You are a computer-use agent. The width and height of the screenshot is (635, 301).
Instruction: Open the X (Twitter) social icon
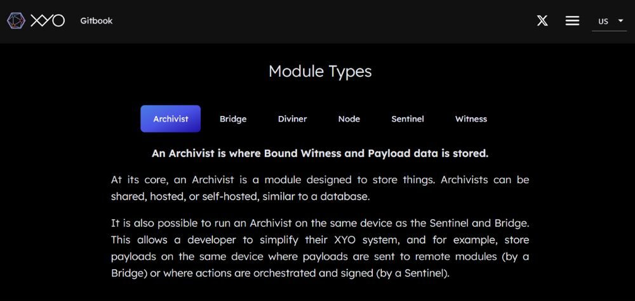point(542,21)
